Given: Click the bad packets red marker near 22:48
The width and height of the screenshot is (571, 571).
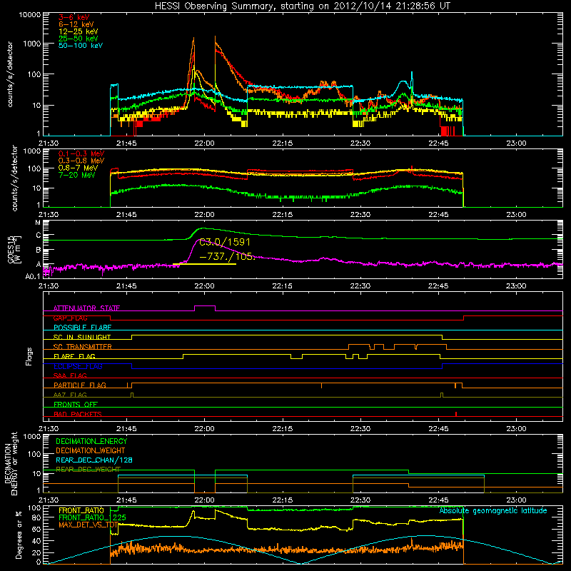Looking at the screenshot, I should point(456,414).
